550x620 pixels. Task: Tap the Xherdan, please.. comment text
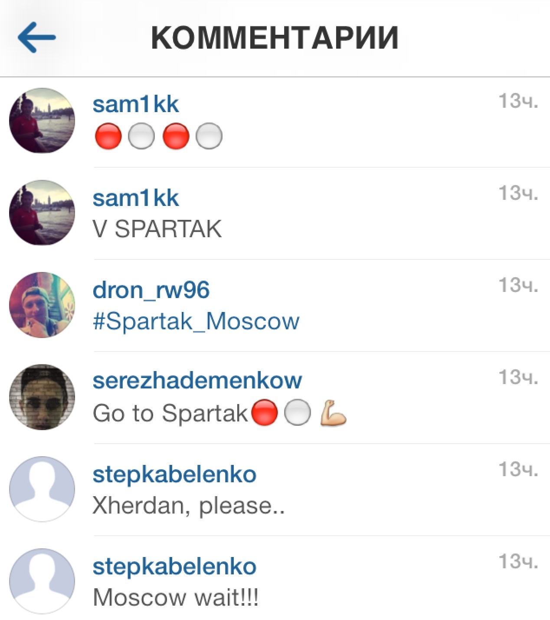(189, 506)
